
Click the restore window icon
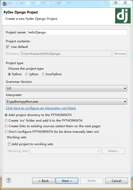pos(116,3)
